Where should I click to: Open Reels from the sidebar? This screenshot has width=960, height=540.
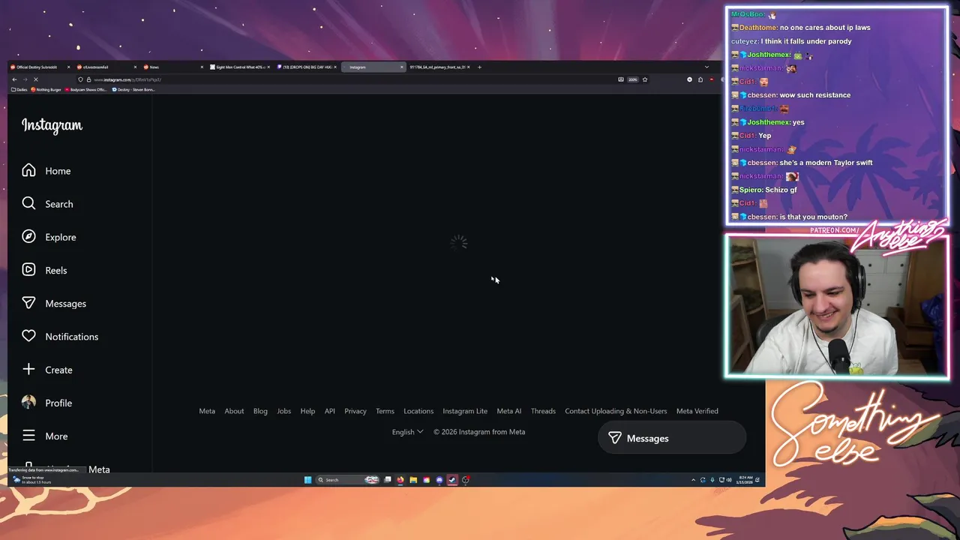44,270
